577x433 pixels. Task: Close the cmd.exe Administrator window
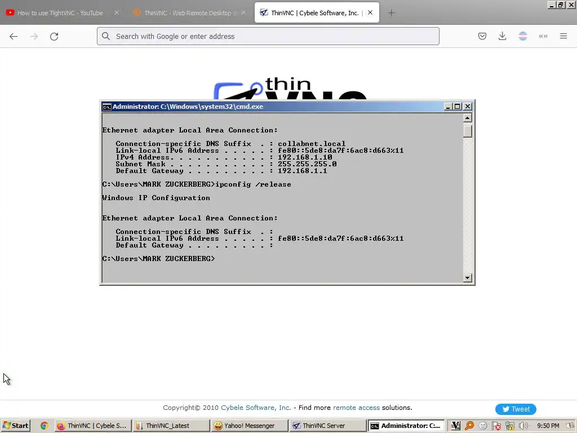pos(468,107)
